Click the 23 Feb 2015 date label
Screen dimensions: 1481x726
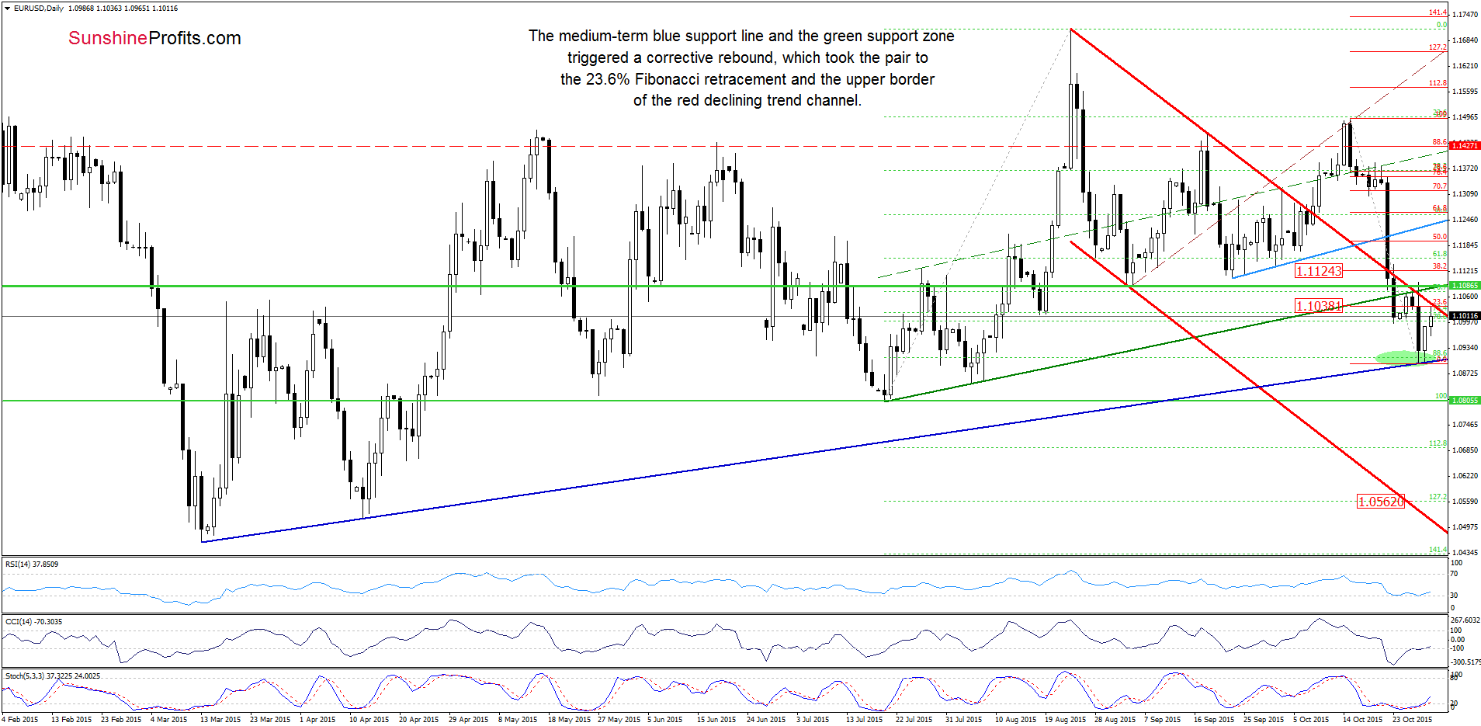coord(121,720)
